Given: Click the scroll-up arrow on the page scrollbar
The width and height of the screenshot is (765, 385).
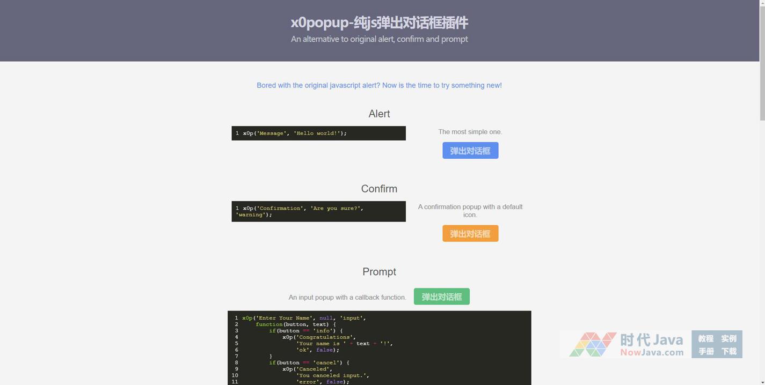Looking at the screenshot, I should click(x=762, y=3).
